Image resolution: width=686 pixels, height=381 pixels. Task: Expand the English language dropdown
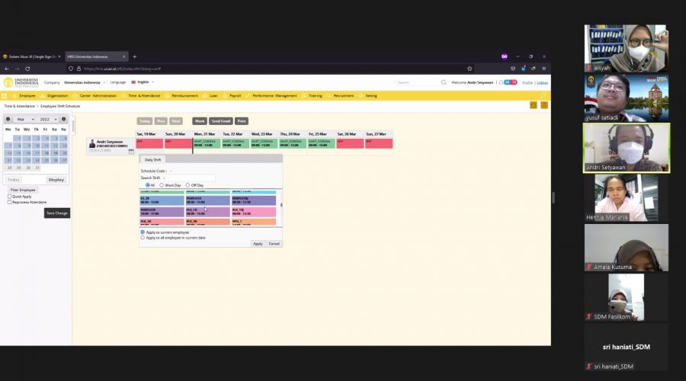pos(143,82)
